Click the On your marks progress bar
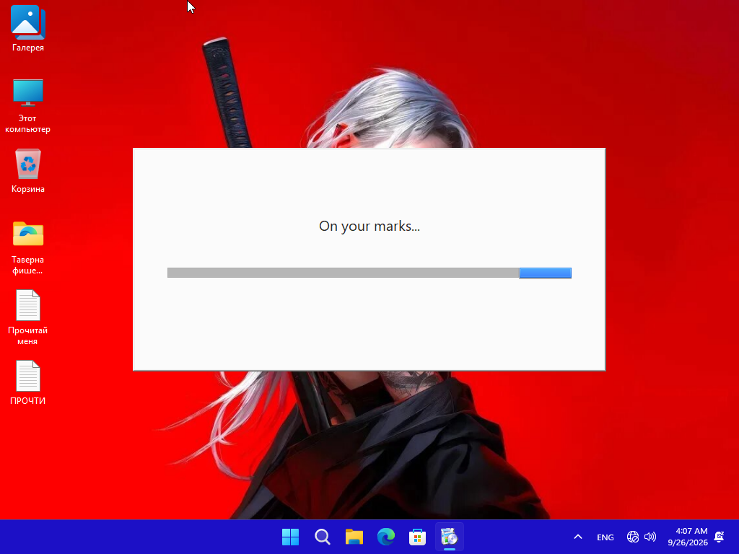The image size is (739, 554). coord(369,273)
